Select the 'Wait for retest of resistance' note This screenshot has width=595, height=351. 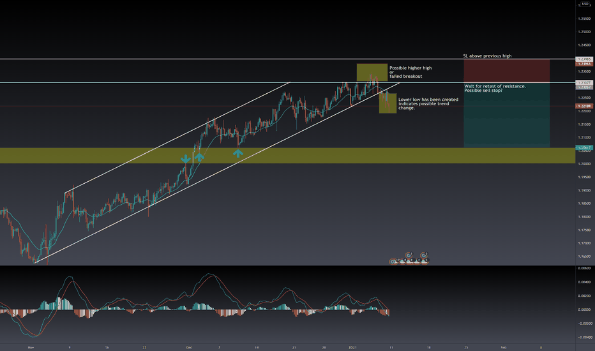tap(495, 89)
